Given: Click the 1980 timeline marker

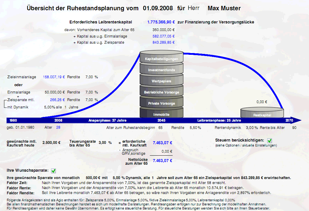Looking at the screenshot, I should 13,120.
